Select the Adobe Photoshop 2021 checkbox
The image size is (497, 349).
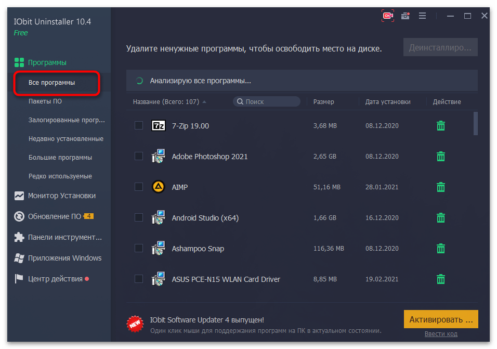(x=139, y=156)
